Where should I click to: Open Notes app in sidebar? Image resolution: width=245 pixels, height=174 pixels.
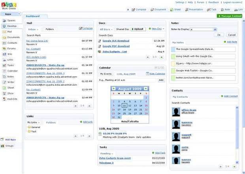click(9, 76)
